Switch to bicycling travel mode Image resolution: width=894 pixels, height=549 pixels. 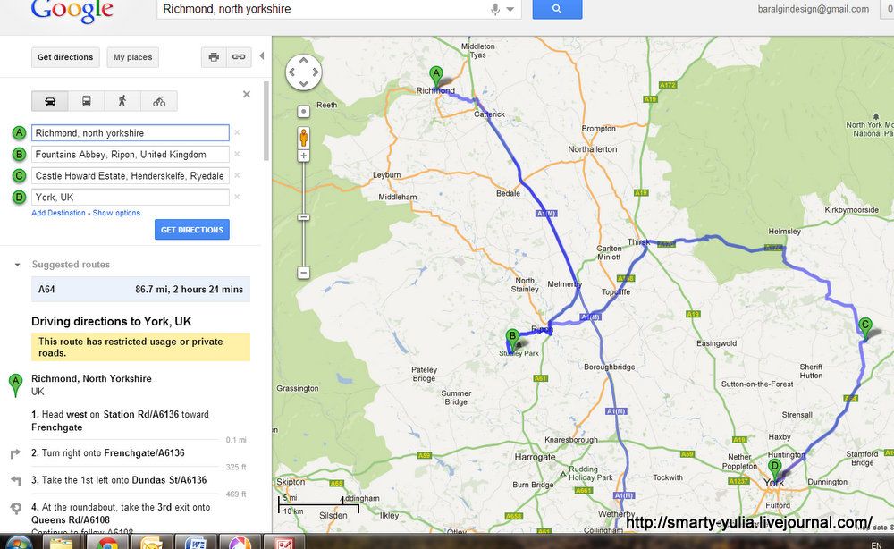click(x=159, y=101)
